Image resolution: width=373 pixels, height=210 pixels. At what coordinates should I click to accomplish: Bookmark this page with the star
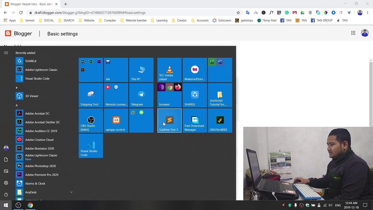tap(238, 13)
